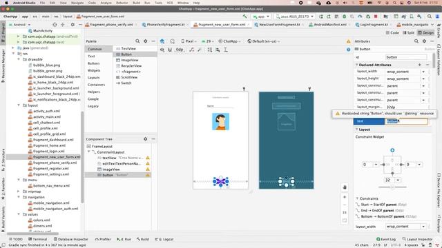Adjust the constraint bias slider
Screen dimensions: 442x248
point(392,187)
